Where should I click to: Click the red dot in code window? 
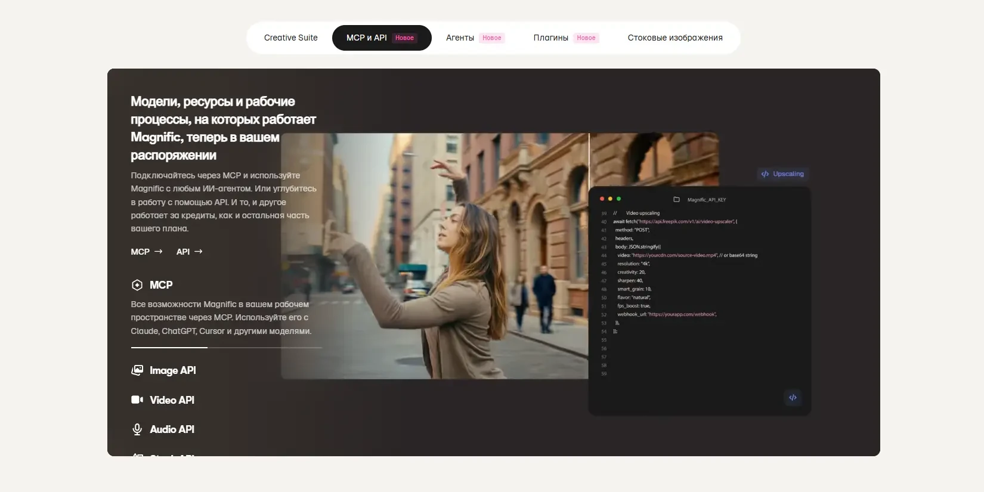602,199
